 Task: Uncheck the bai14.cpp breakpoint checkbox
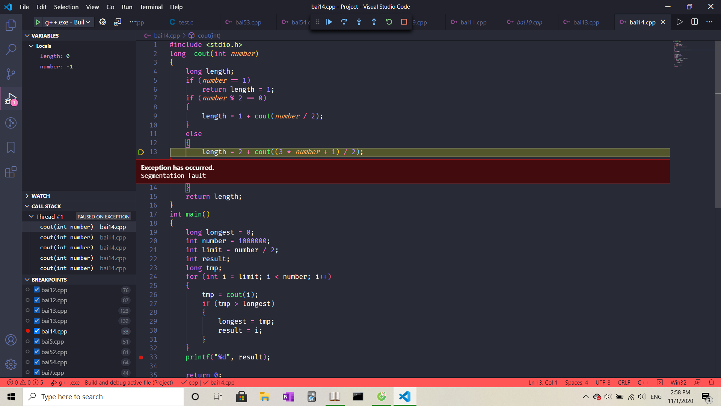click(x=37, y=331)
